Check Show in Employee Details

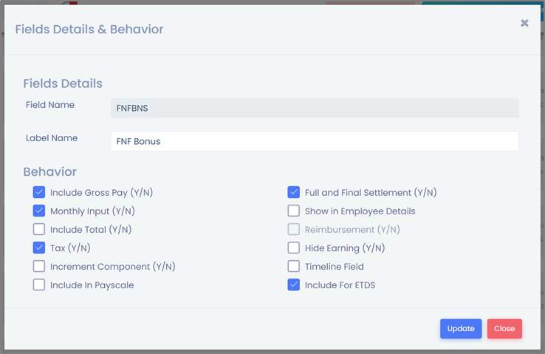coord(294,211)
